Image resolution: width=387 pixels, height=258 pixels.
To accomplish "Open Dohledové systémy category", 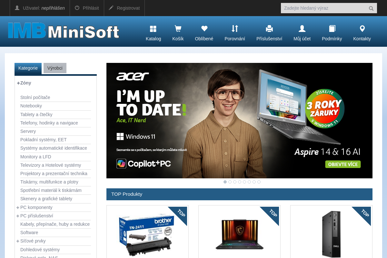I will tap(40, 250).
